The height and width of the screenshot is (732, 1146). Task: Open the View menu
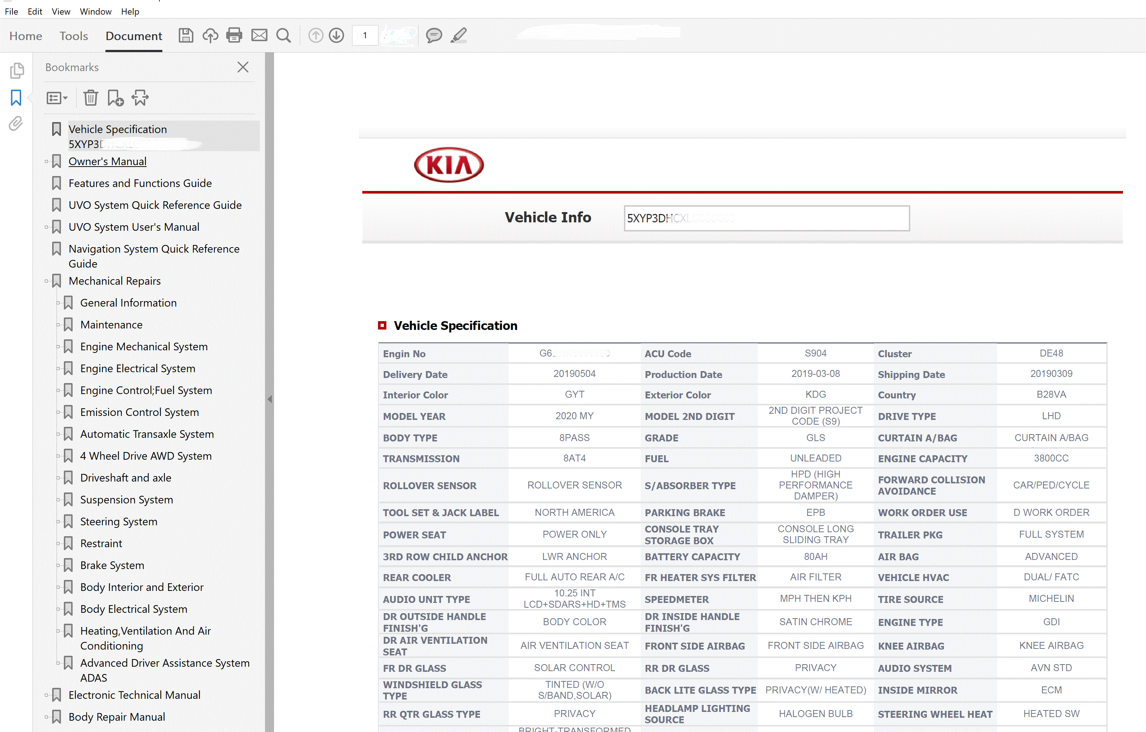coord(61,11)
